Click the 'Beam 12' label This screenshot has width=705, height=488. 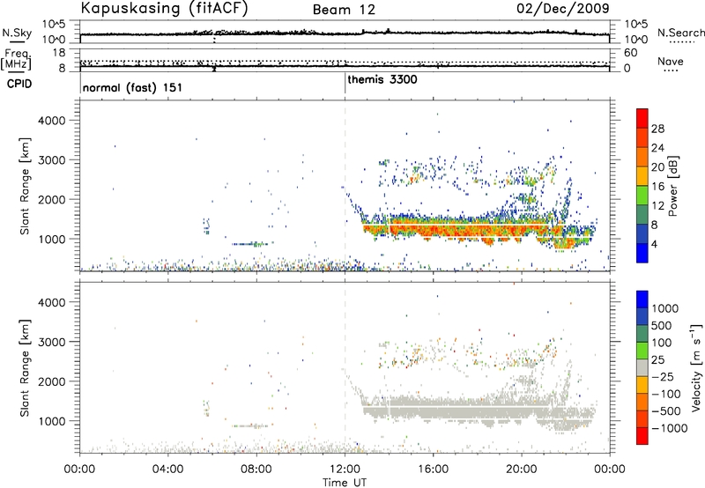(x=344, y=10)
